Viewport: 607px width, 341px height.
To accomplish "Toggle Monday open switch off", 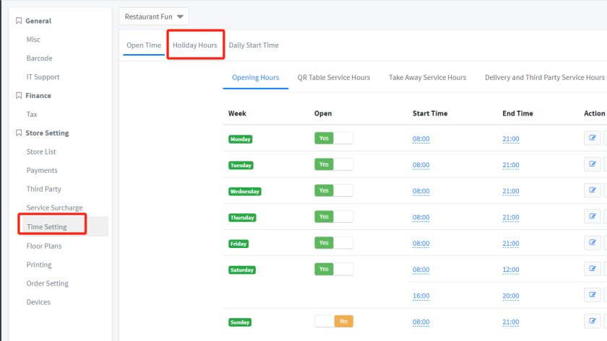I will pyautogui.click(x=333, y=138).
